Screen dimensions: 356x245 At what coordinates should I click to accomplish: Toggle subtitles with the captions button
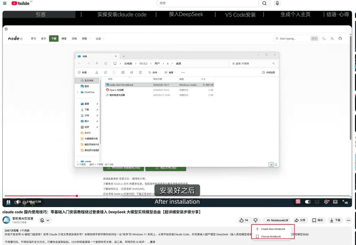tap(317, 202)
